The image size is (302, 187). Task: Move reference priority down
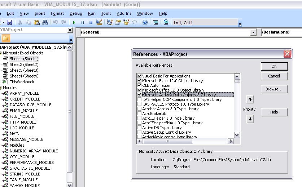(x=250, y=119)
